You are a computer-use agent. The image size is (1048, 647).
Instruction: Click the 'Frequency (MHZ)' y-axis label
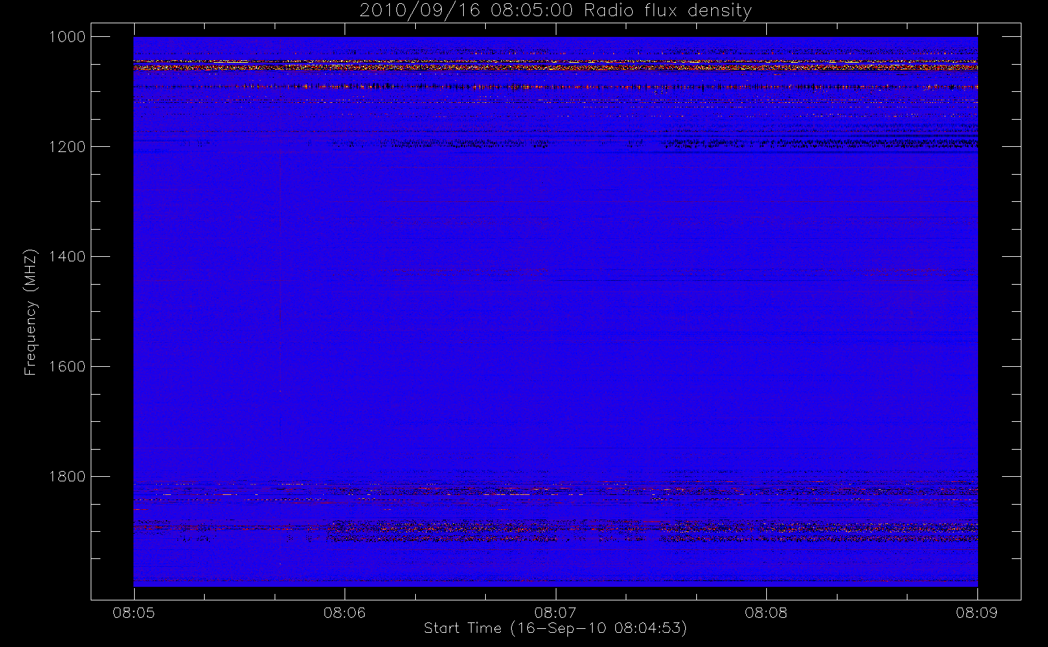click(x=30, y=312)
